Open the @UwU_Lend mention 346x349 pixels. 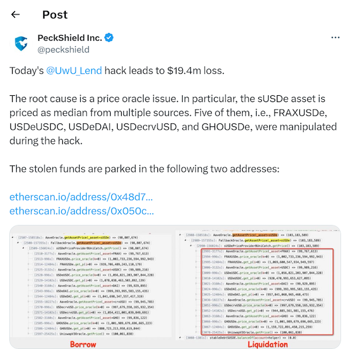(x=74, y=71)
